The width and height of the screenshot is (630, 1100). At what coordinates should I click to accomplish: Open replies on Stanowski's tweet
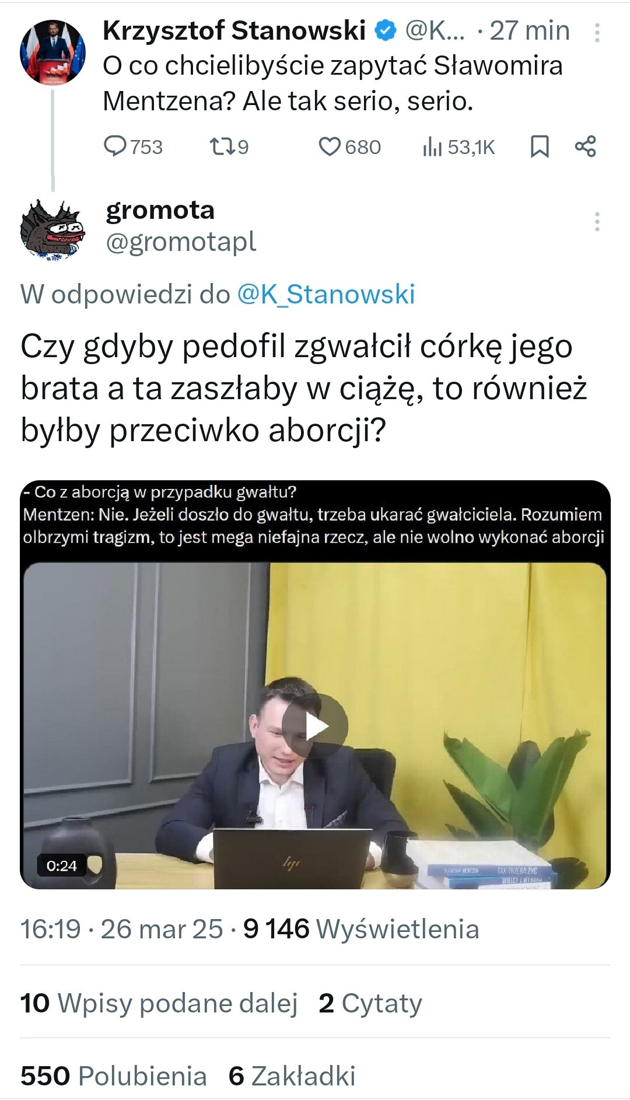133,146
